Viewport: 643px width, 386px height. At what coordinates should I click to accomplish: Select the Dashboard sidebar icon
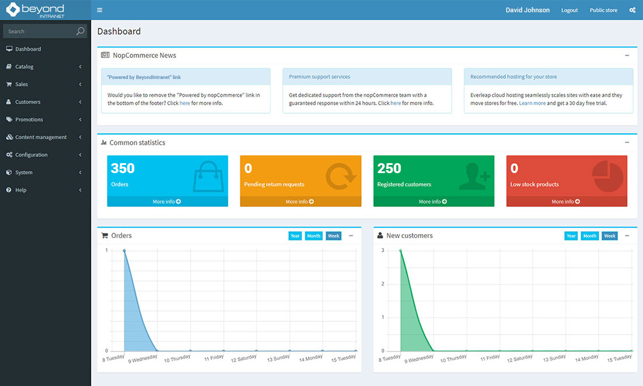click(x=9, y=49)
